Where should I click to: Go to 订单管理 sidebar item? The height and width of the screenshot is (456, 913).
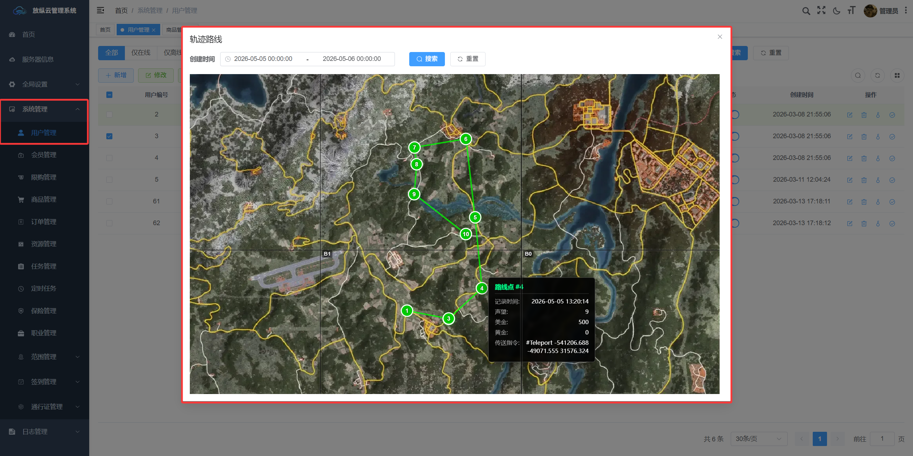(x=45, y=222)
